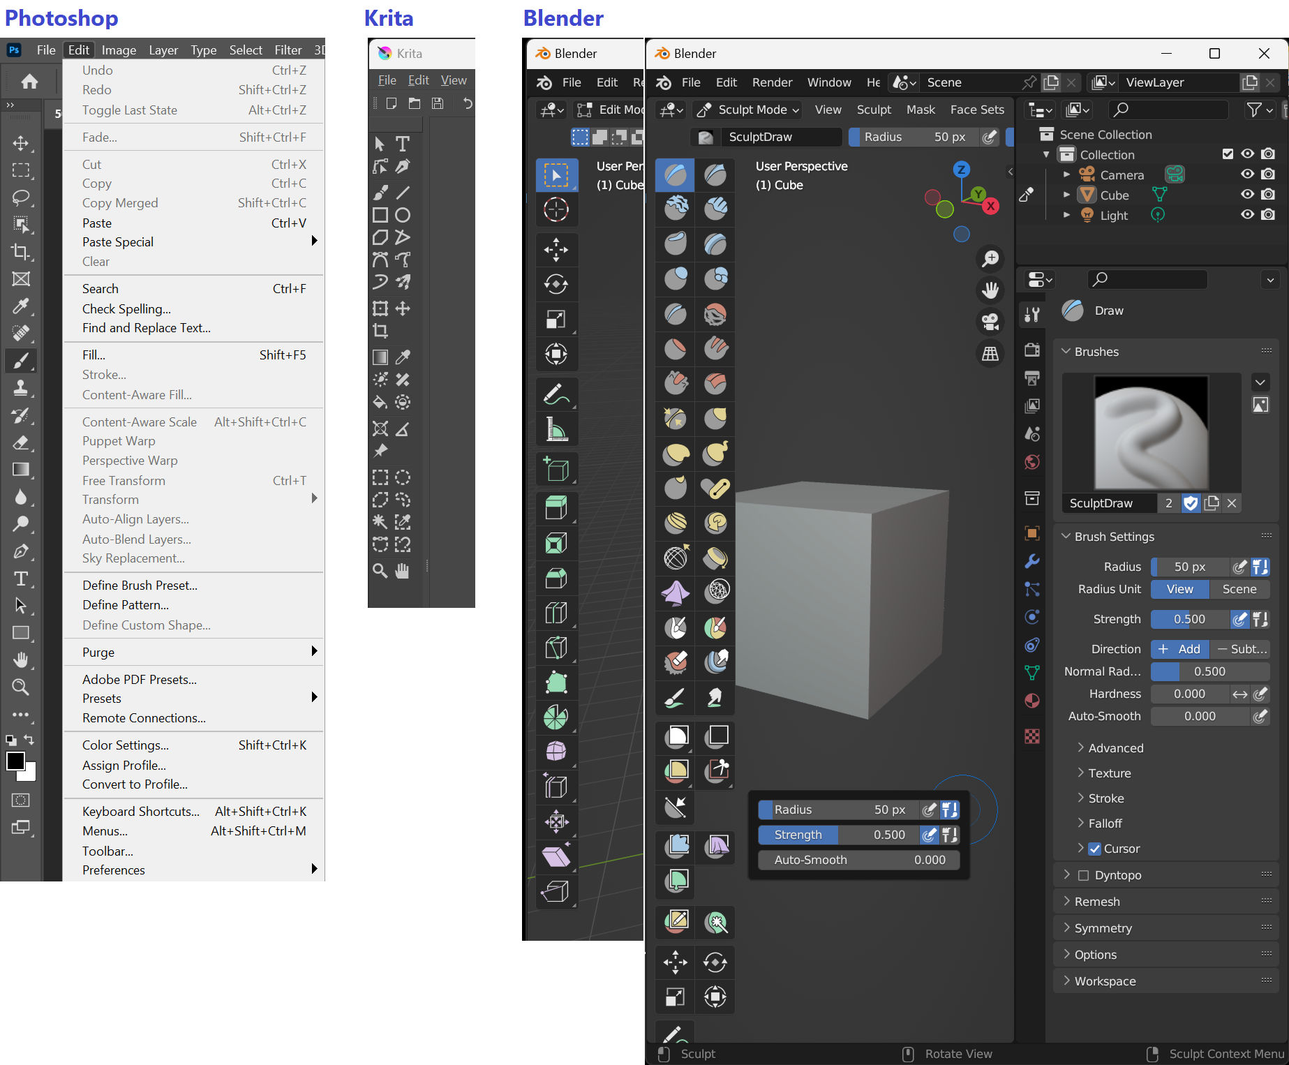Select the Crop tool in Photoshop
This screenshot has height=1065, width=1289.
(x=20, y=252)
